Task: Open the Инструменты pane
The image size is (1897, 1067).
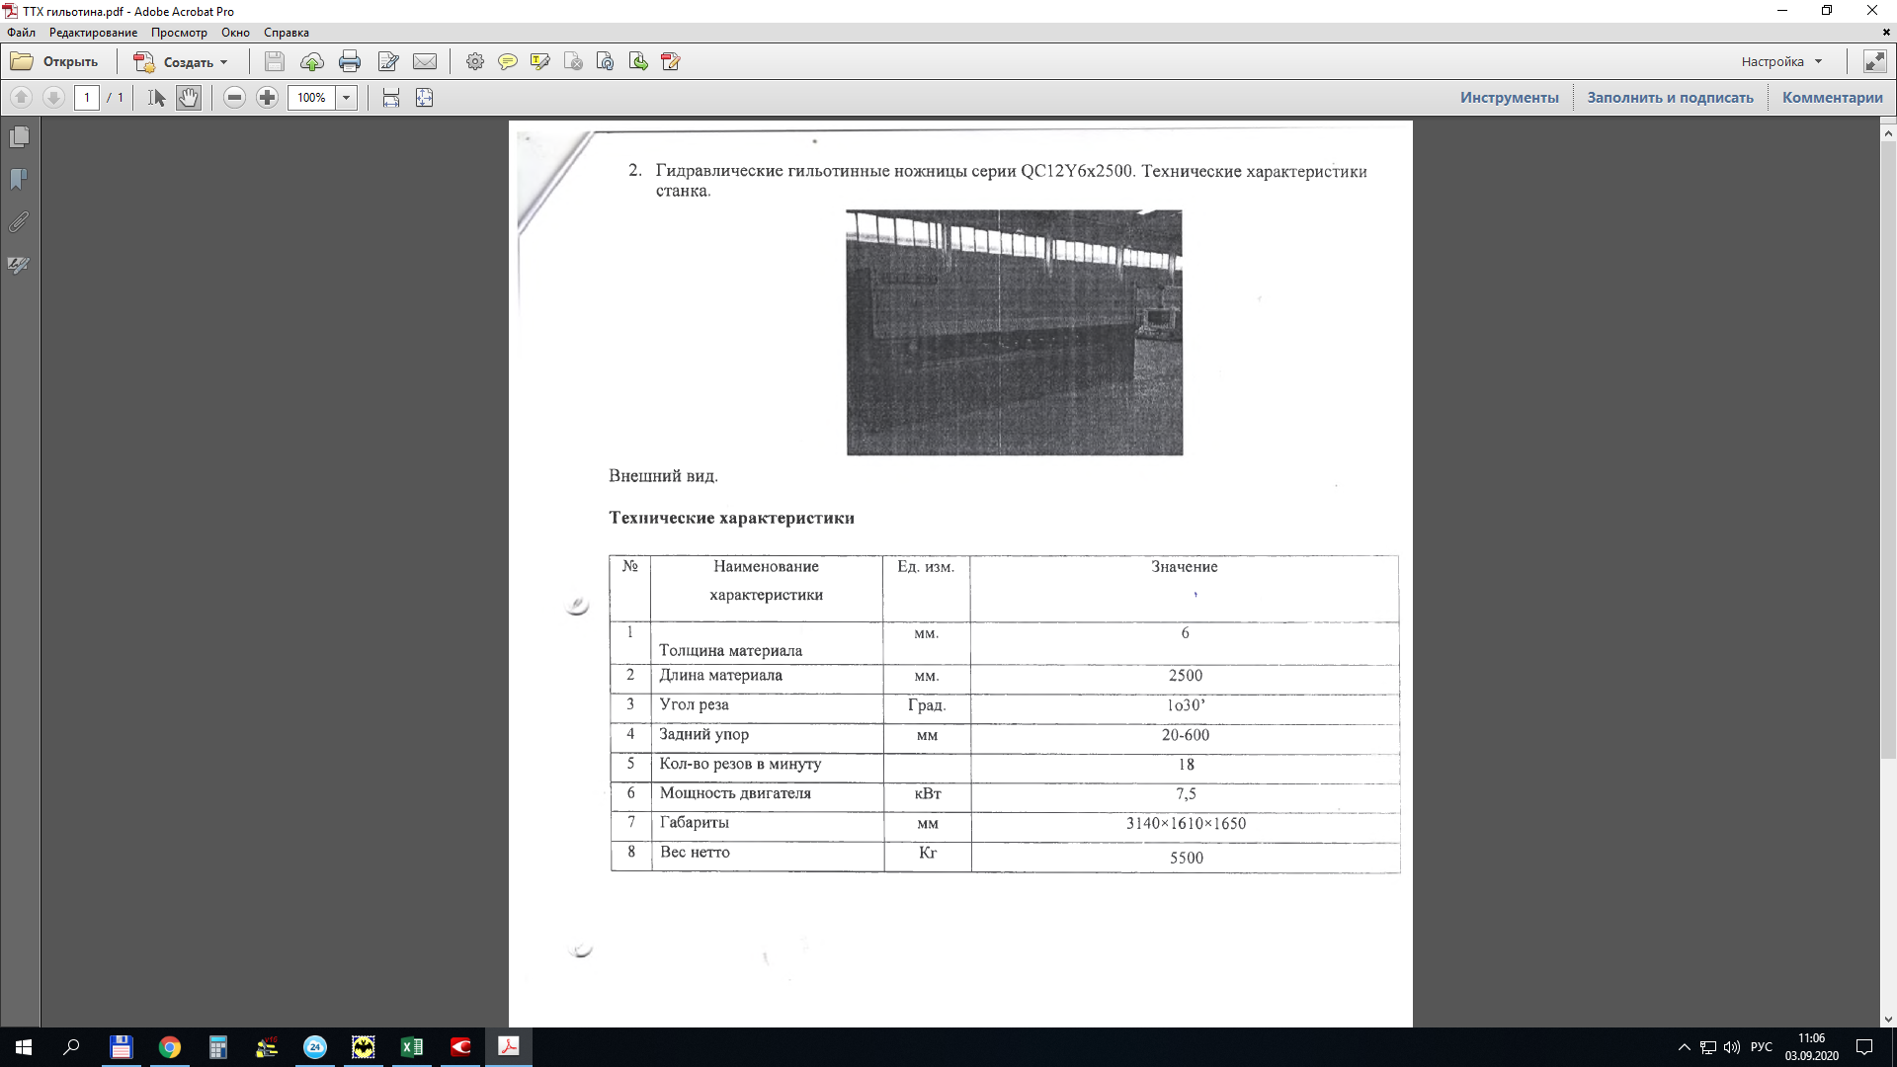Action: tap(1509, 98)
